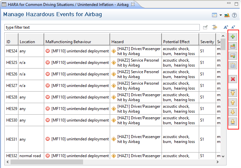Select the HE527 row ID cell
Screen dimensions: 241x168
coord(12,86)
